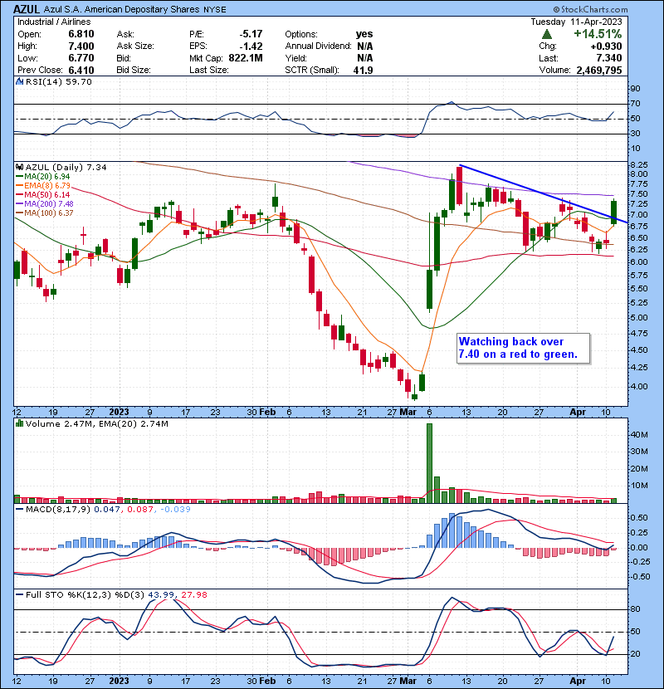
Task: Click the Mkt Cap value 822.1M
Action: (x=246, y=58)
